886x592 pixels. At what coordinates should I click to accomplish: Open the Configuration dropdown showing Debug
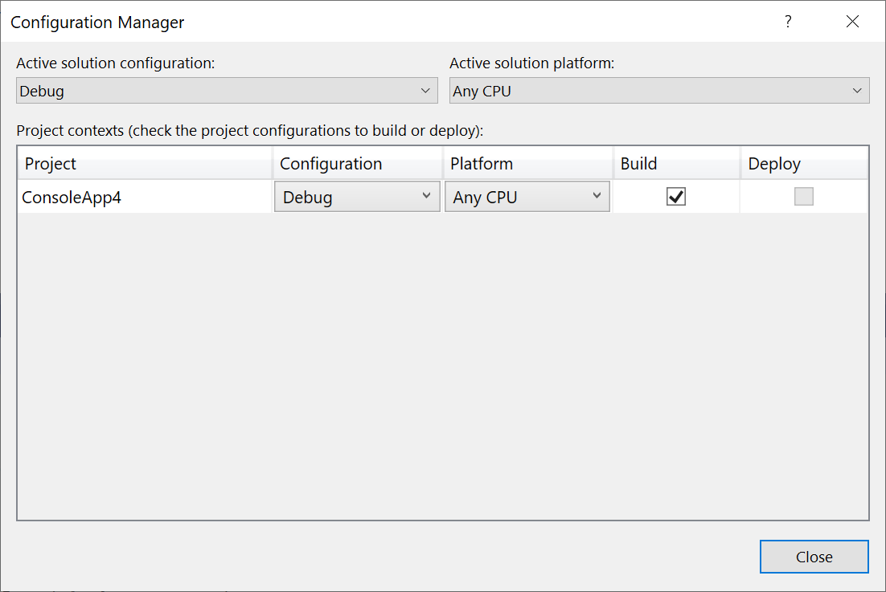click(x=357, y=196)
